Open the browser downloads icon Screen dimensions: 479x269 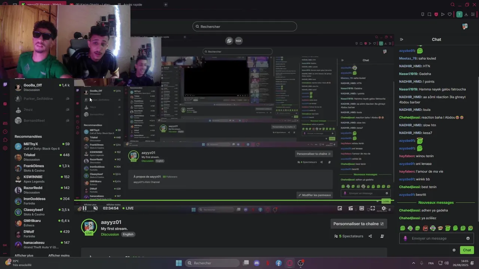466,14
